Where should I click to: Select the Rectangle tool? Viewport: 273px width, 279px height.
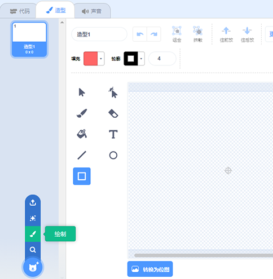pyautogui.click(x=82, y=176)
